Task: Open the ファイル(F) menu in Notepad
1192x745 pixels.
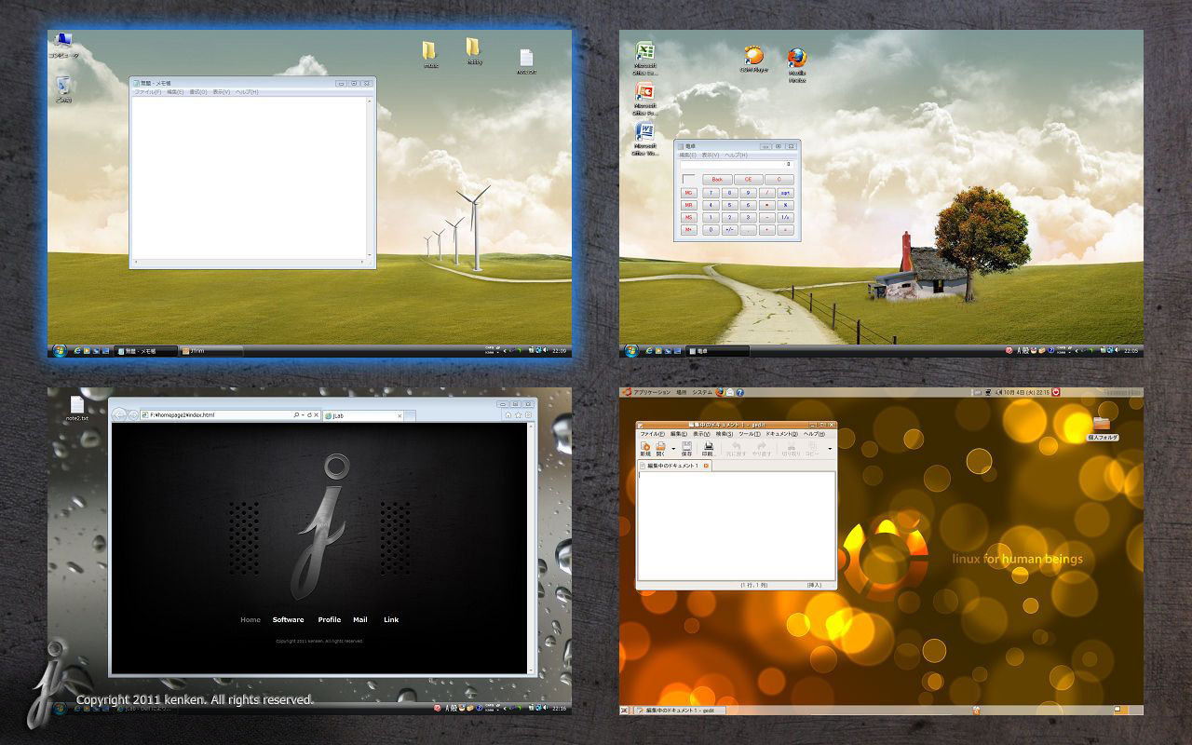Action: (147, 92)
